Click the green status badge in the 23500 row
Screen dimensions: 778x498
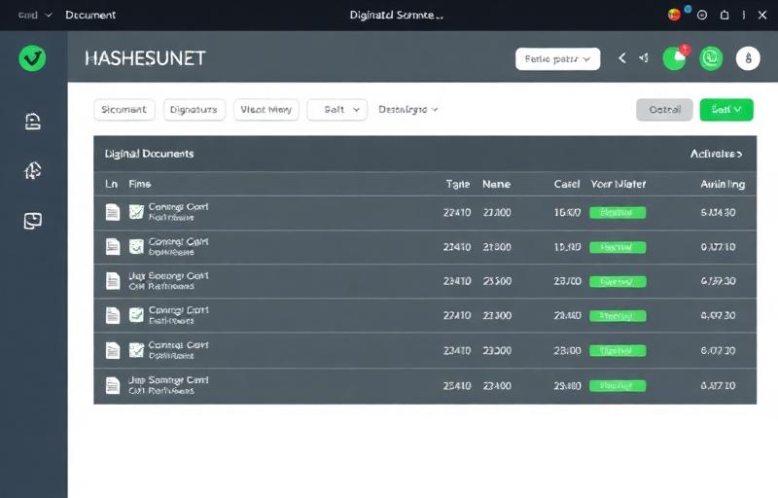tap(618, 282)
